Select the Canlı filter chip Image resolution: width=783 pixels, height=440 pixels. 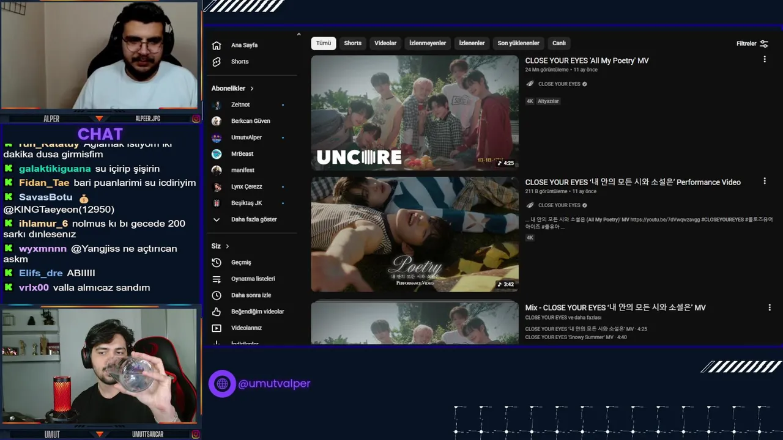click(559, 43)
